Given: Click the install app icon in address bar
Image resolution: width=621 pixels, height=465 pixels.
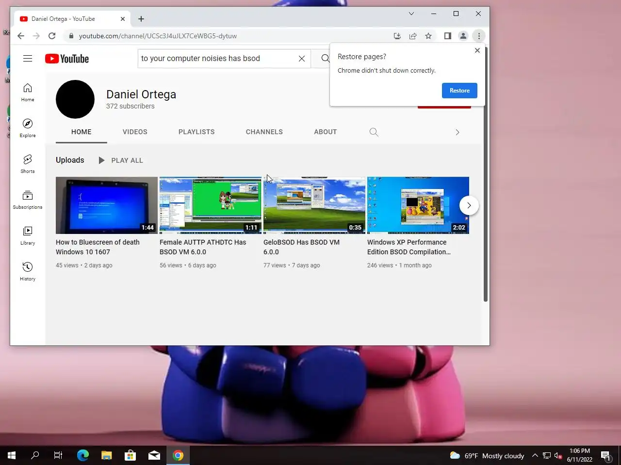Looking at the screenshot, I should click(397, 36).
